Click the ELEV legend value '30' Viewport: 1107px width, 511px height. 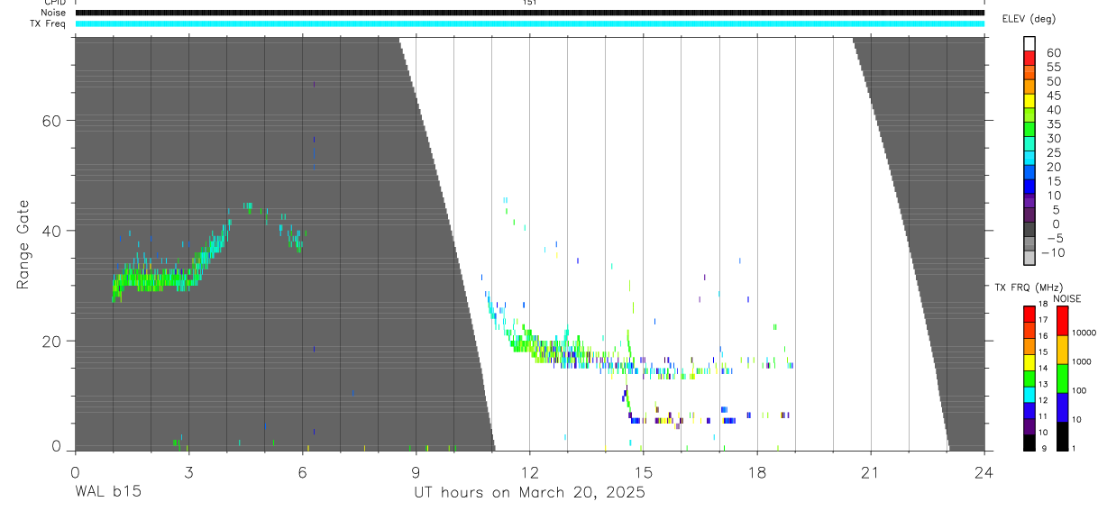[x=1053, y=139]
